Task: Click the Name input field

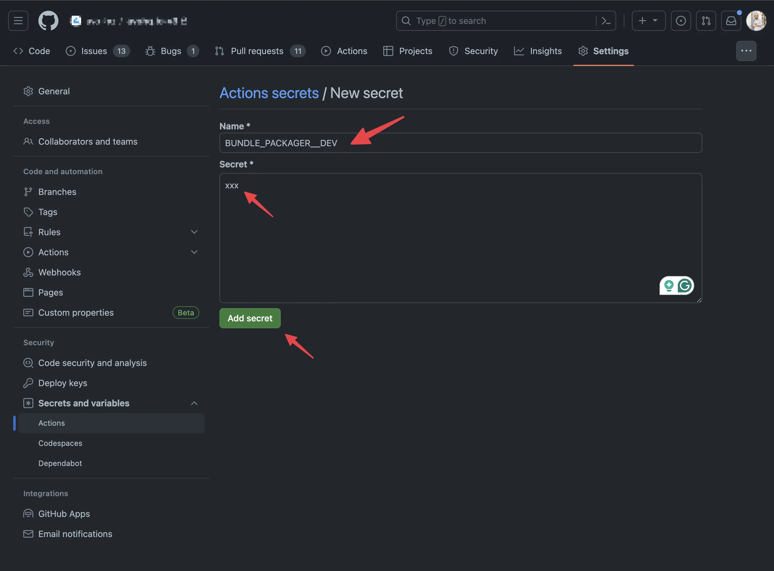Action: click(x=461, y=143)
